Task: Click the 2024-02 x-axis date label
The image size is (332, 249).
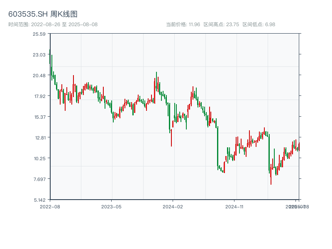Action: click(173, 206)
